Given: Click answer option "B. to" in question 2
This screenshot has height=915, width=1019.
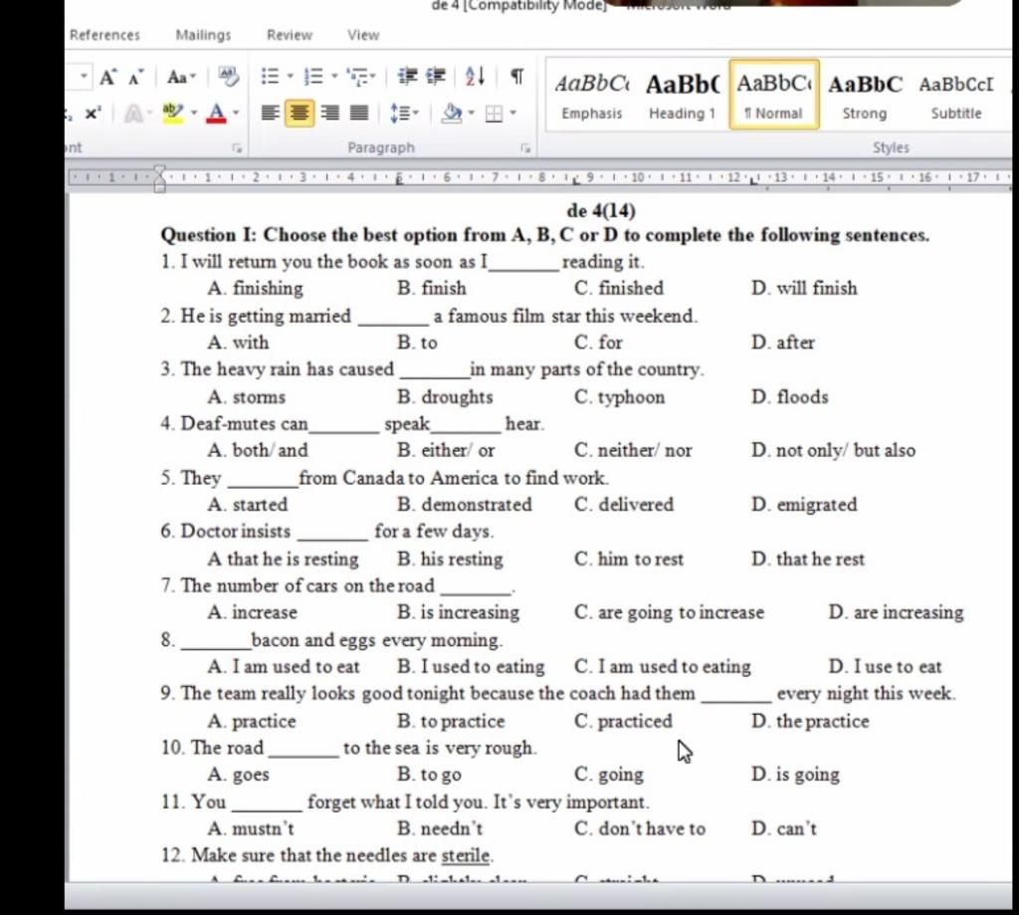Looking at the screenshot, I should [x=417, y=343].
